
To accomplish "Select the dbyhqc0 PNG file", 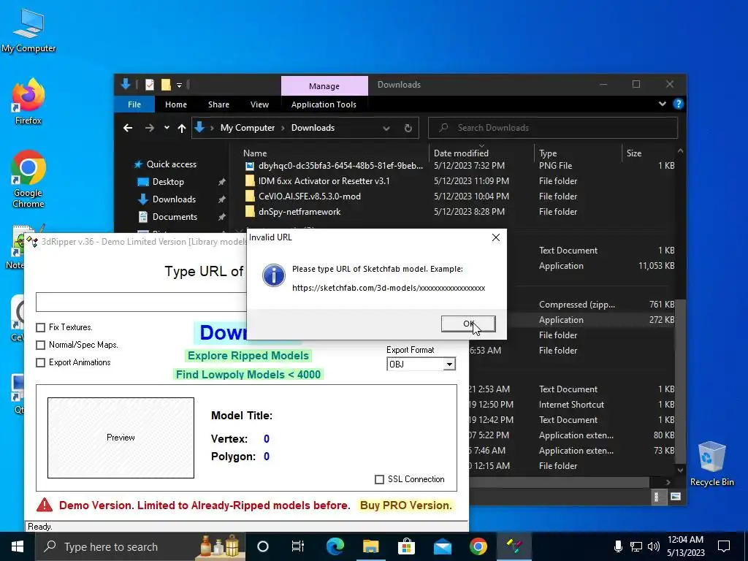I will (x=340, y=166).
